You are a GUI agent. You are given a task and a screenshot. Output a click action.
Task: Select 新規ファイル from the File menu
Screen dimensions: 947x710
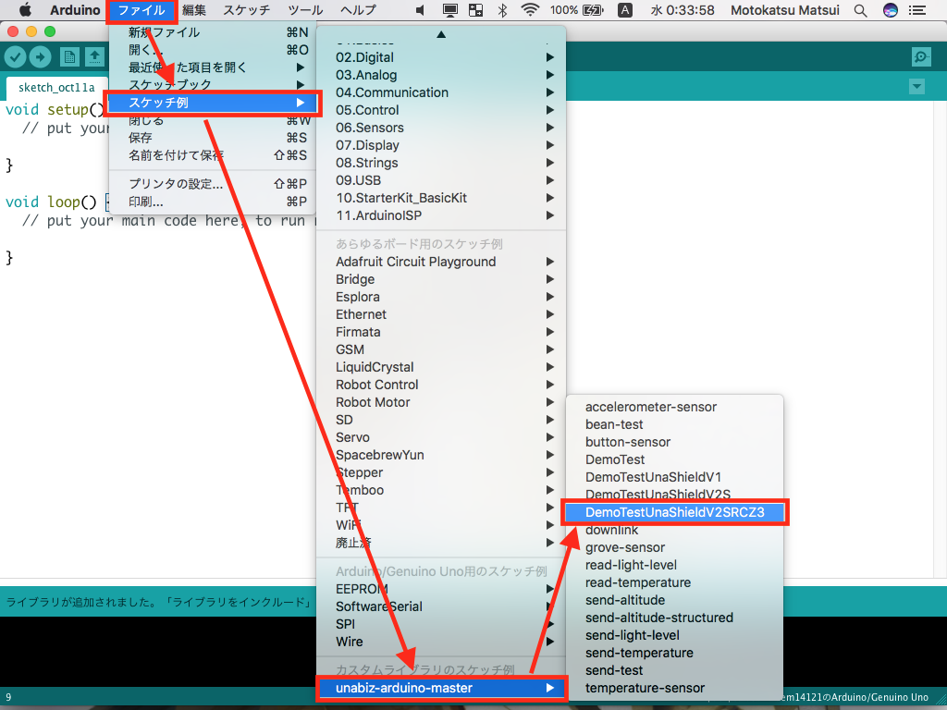click(212, 32)
